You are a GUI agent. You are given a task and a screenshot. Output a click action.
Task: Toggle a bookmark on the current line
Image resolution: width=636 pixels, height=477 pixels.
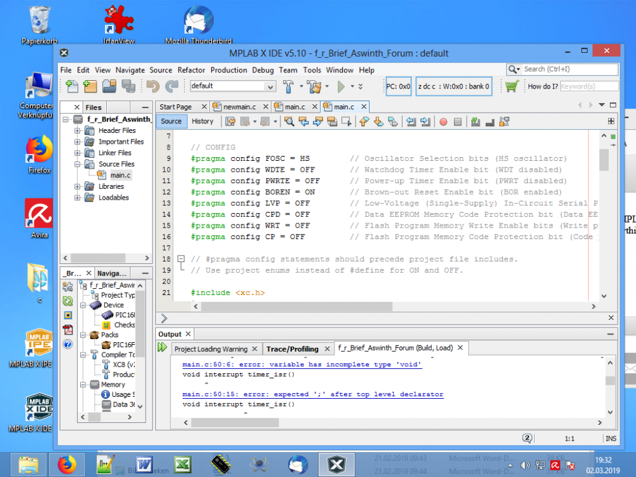(392, 121)
